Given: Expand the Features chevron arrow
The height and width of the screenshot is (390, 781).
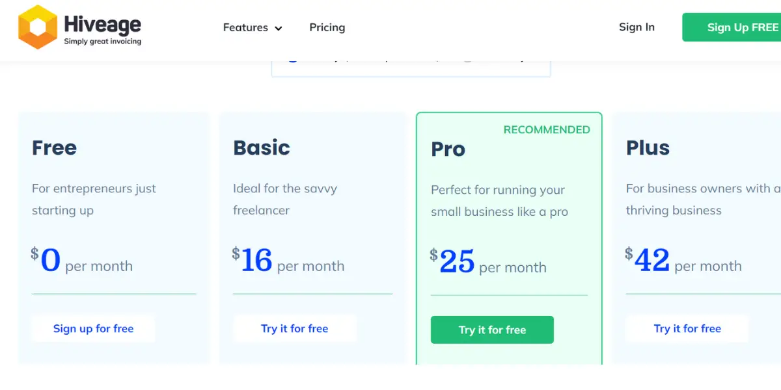Looking at the screenshot, I should pos(279,28).
